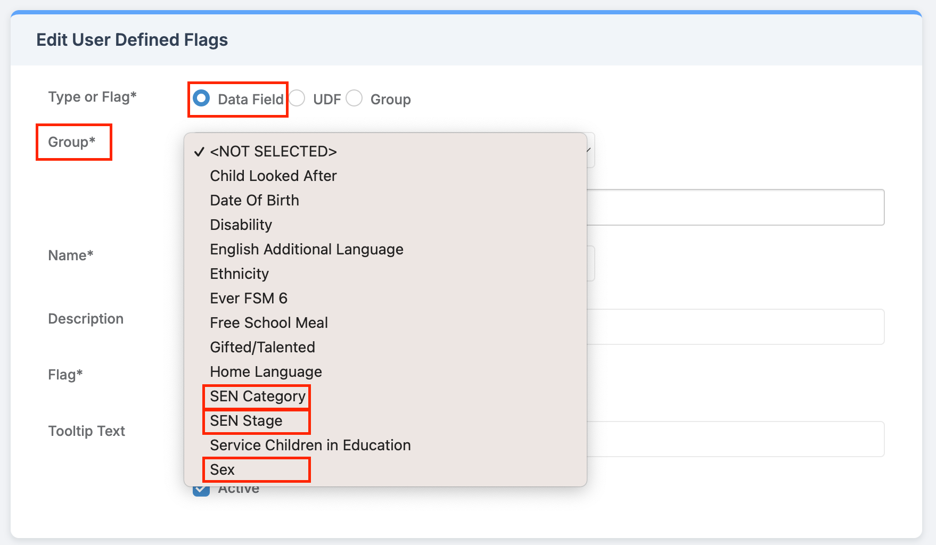Viewport: 936px width, 545px height.
Task: Select the Group radio button
Action: pyautogui.click(x=354, y=98)
